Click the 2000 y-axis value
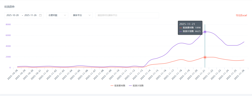Image resolution: width=252 pixels, height=96 pixels. pyautogui.click(x=8, y=57)
